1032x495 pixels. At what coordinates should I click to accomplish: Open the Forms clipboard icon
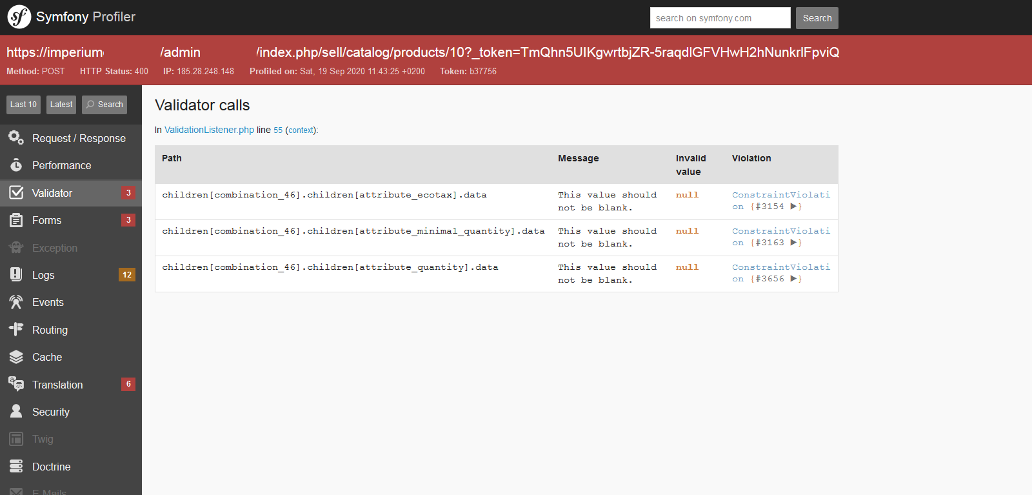(x=16, y=220)
